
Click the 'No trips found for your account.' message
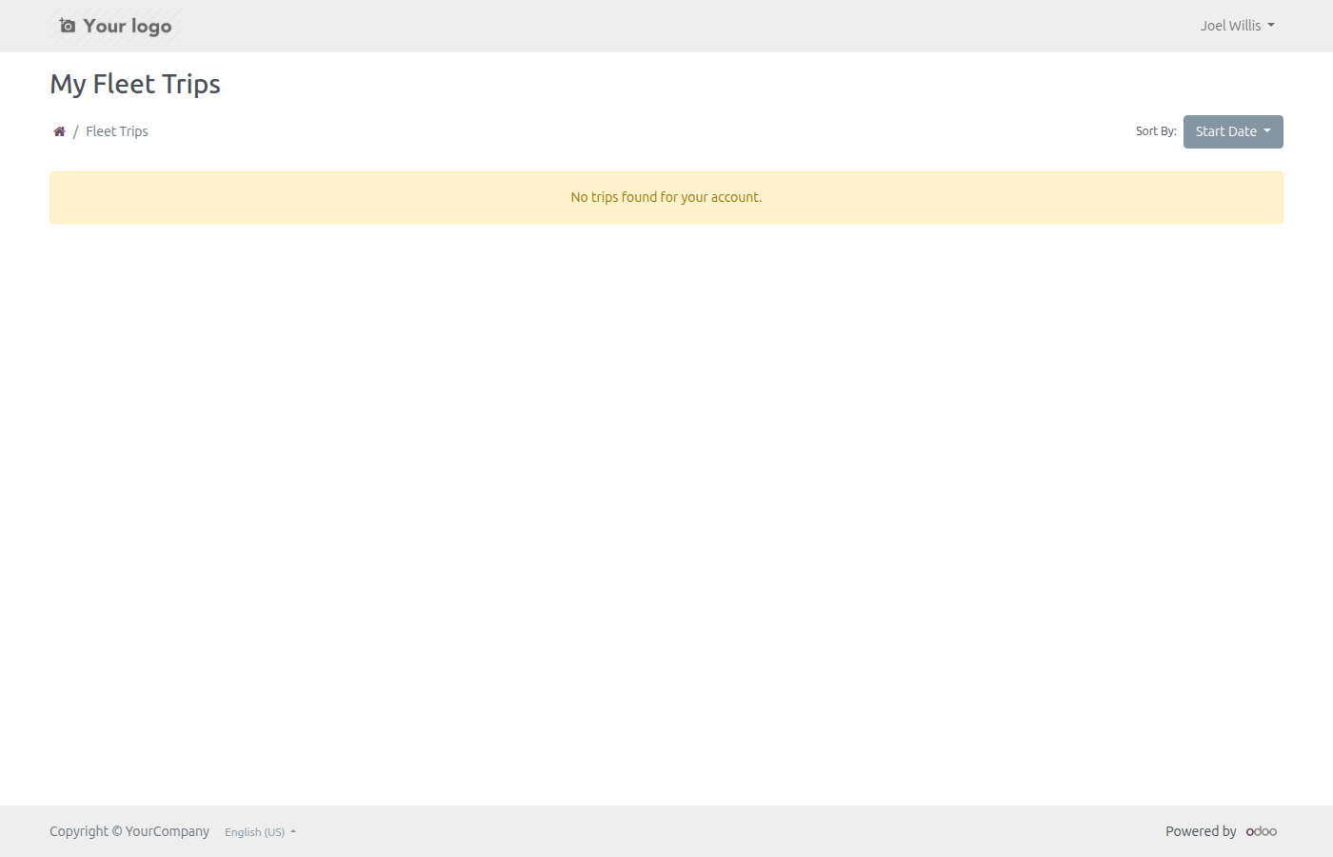(666, 197)
